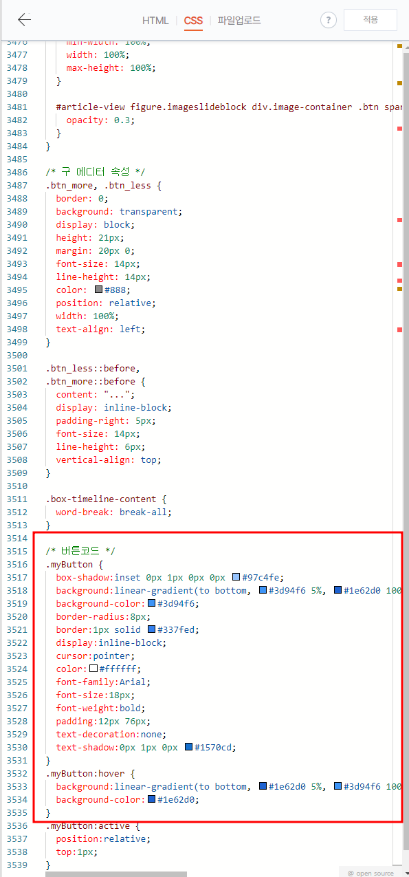Open the 파일업로드 tab
Image resolution: width=409 pixels, height=877 pixels.
pos(239,21)
